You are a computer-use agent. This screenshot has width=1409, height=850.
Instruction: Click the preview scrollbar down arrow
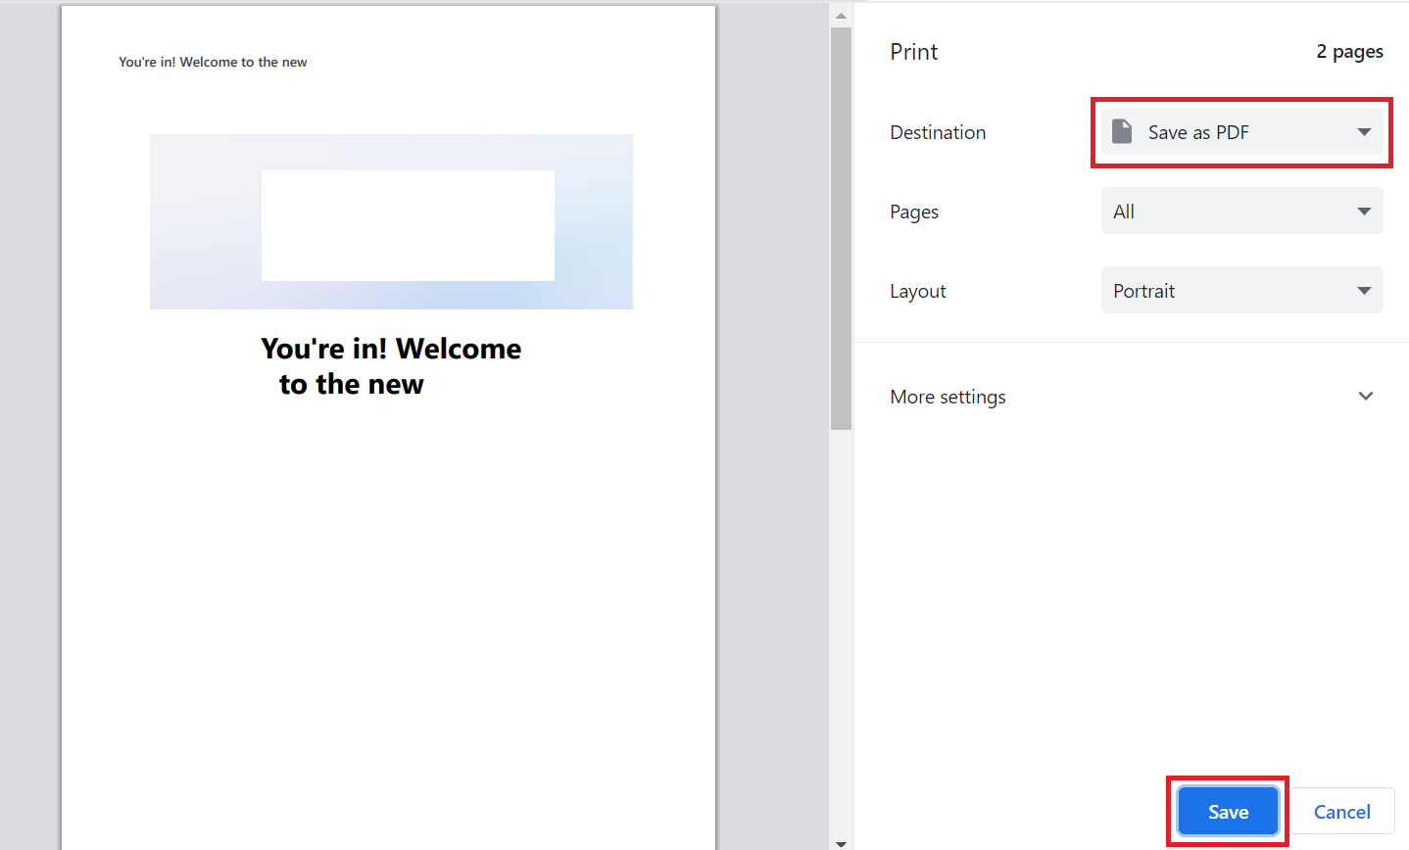(x=841, y=842)
